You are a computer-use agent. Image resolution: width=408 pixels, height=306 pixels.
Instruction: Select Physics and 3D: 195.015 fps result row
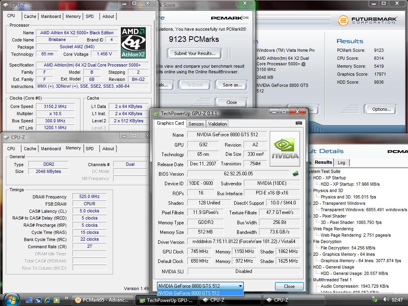coord(348,197)
